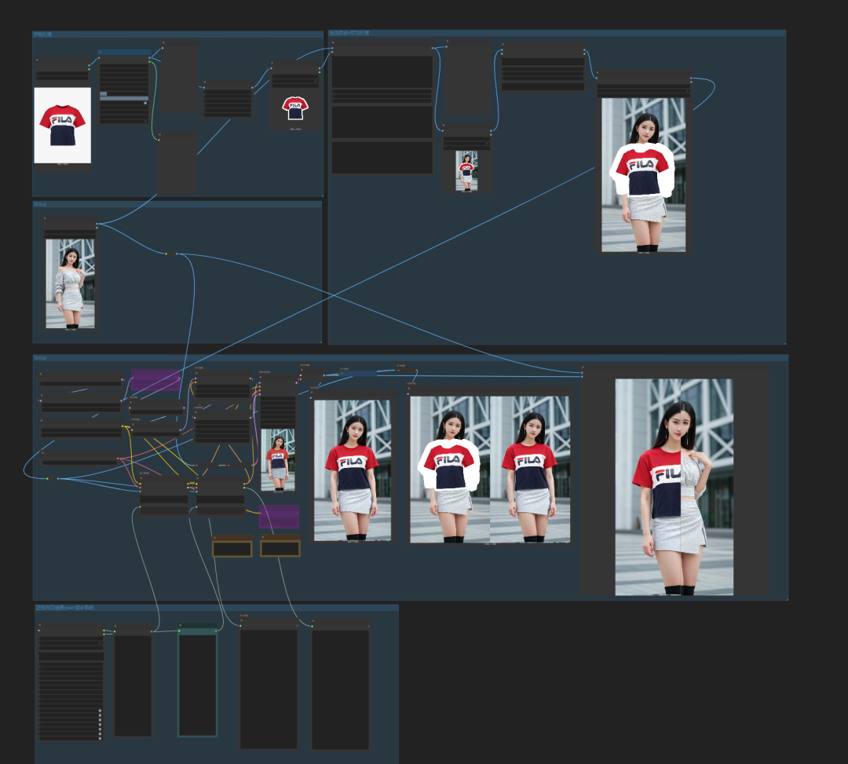The image size is (848, 764).
Task: Click the bottom text area in top-right group node
Action: coord(382,157)
